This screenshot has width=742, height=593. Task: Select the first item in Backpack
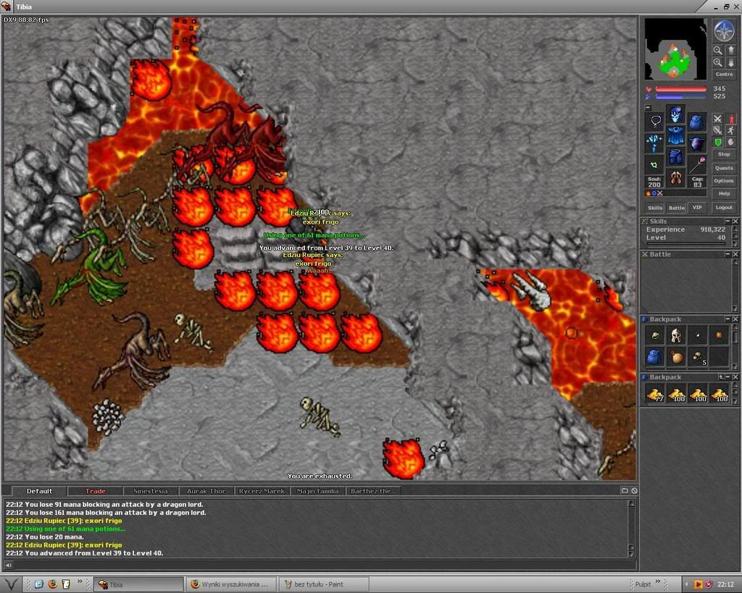[654, 335]
